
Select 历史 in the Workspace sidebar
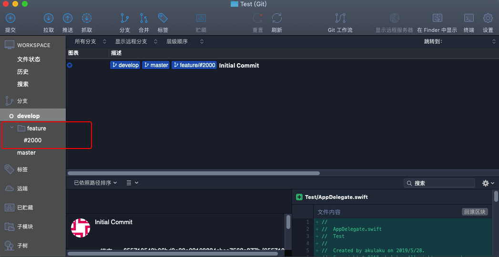pos(23,72)
